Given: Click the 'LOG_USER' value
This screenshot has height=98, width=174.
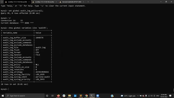Looking at the screenshot, I should [x=40, y=74].
